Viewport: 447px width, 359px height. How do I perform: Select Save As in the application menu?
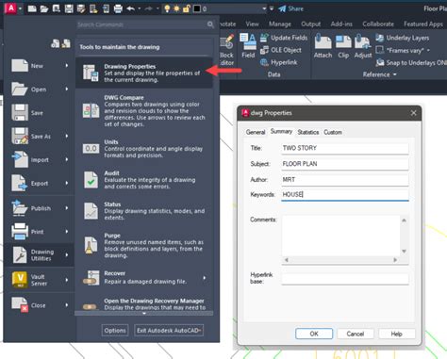point(40,137)
